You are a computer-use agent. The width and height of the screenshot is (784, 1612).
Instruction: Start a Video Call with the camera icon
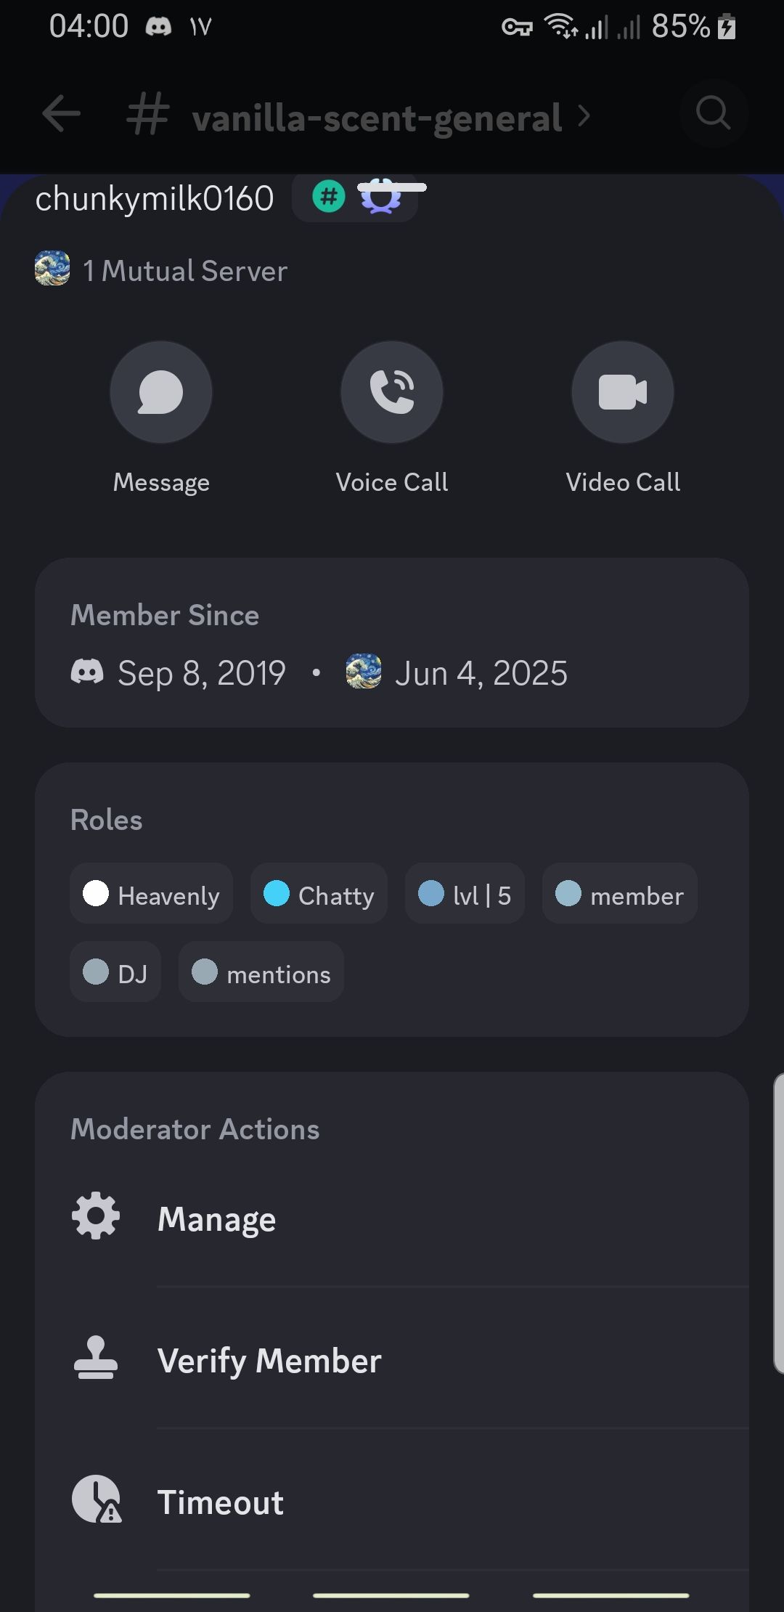pos(623,392)
